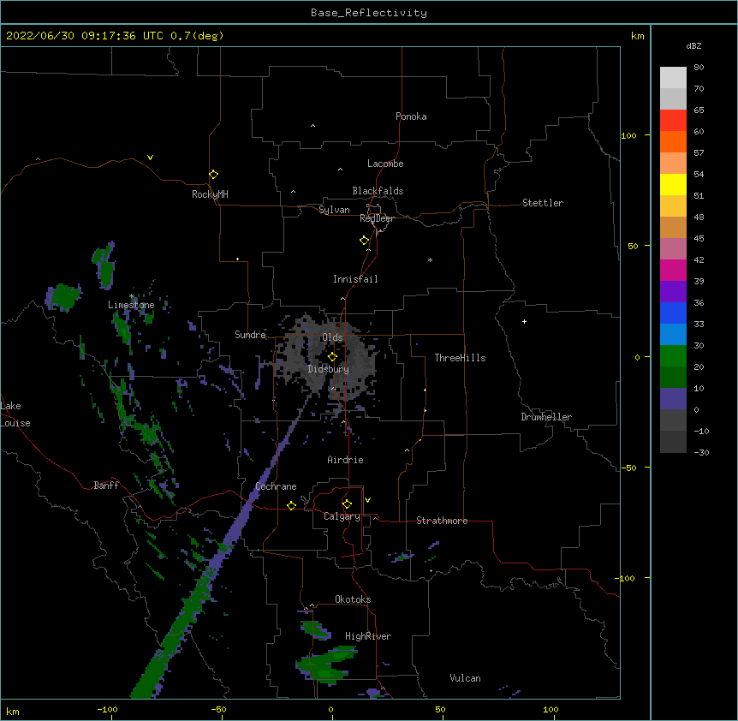
Task: Click the white asterisk marker east of Innisfail
Action: (430, 259)
